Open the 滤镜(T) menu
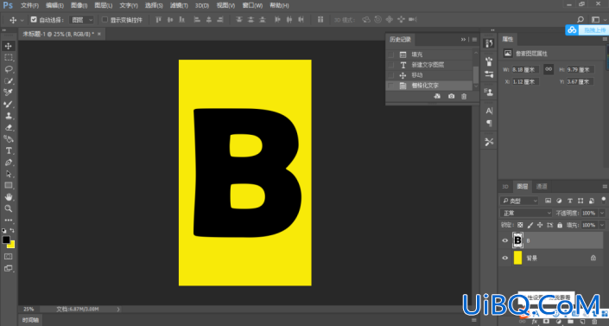The height and width of the screenshot is (326, 609). click(179, 5)
